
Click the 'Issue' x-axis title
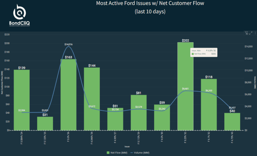click(127, 147)
